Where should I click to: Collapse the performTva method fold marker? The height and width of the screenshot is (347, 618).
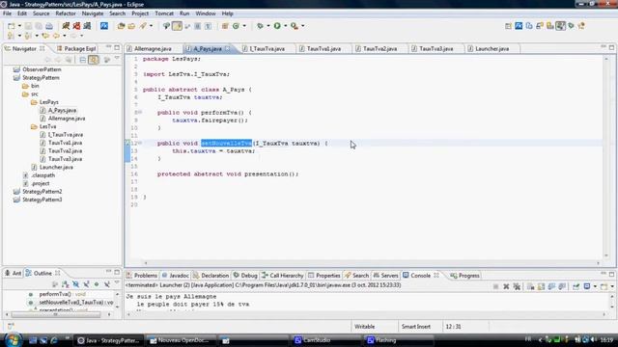(139, 113)
